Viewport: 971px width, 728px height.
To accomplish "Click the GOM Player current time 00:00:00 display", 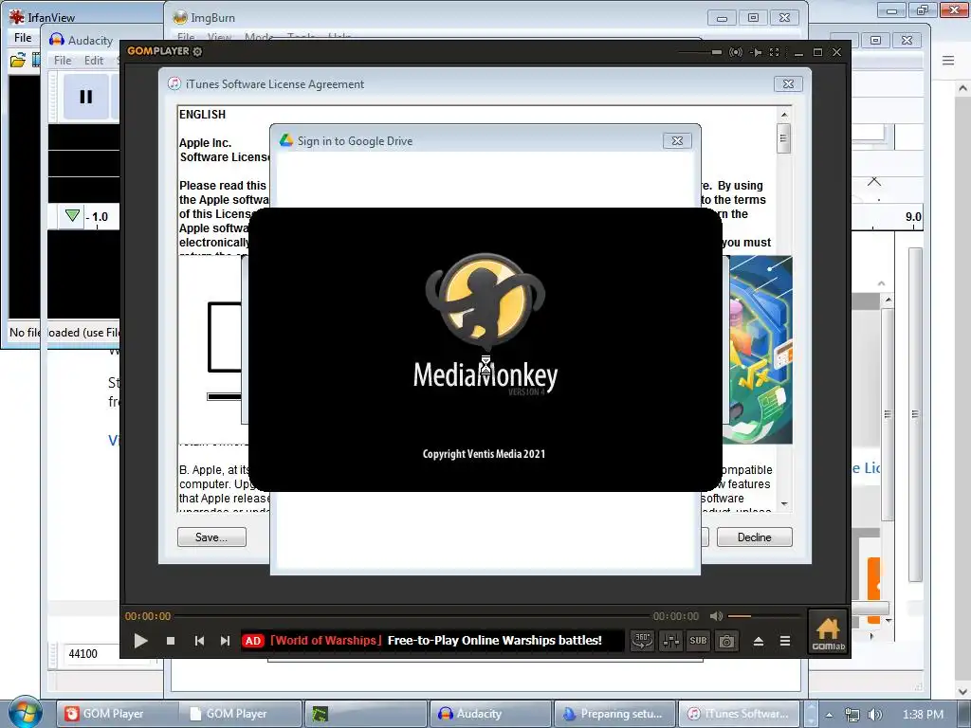I will (148, 616).
